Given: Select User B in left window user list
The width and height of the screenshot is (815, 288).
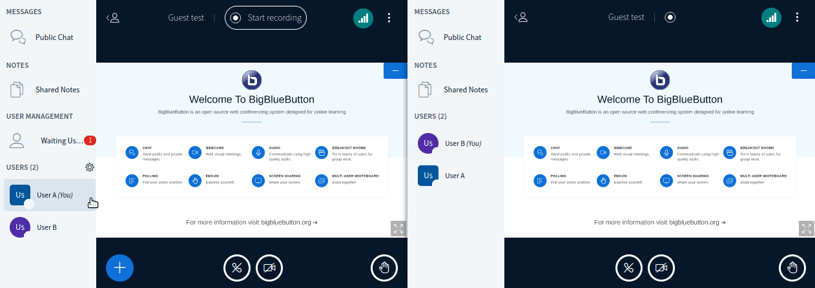Looking at the screenshot, I should (50, 227).
